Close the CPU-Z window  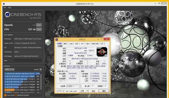pos(107,39)
